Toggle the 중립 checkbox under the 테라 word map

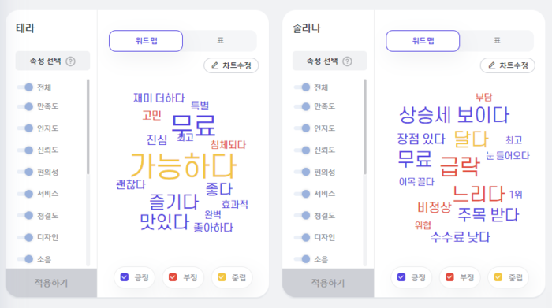tap(222, 277)
